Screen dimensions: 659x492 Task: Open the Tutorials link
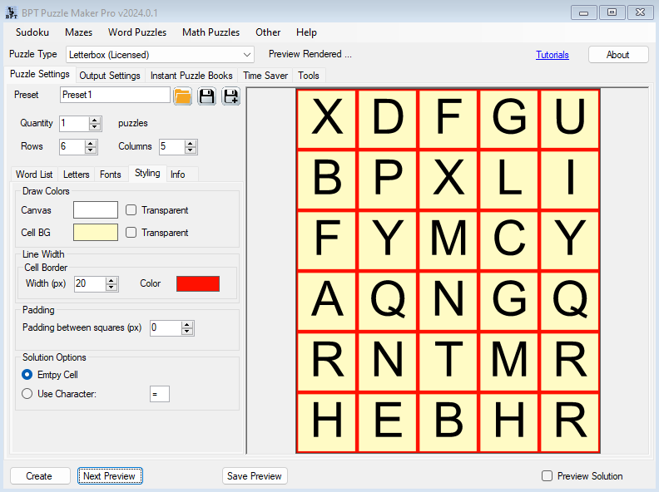552,55
